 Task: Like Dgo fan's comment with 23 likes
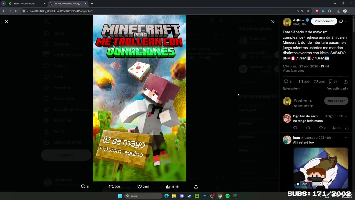point(321,128)
